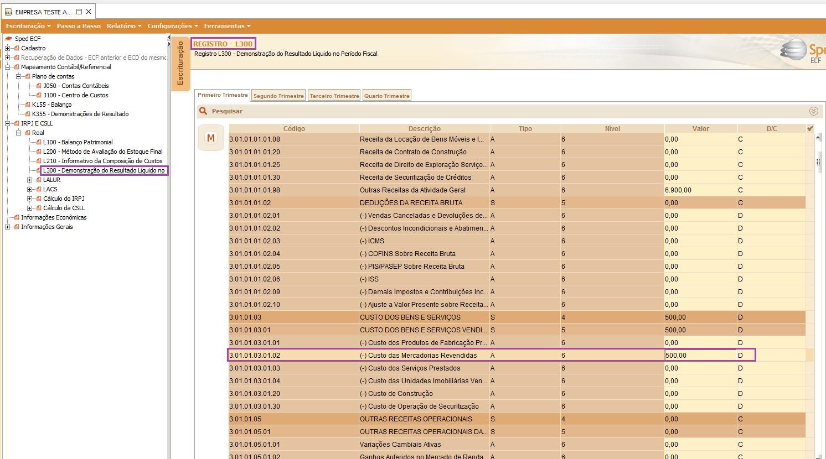Sort by the Descrição column header
This screenshot has height=459, width=826.
click(425, 128)
